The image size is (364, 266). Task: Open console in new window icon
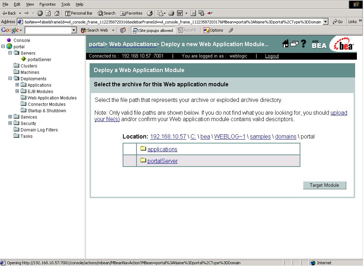(x=294, y=43)
